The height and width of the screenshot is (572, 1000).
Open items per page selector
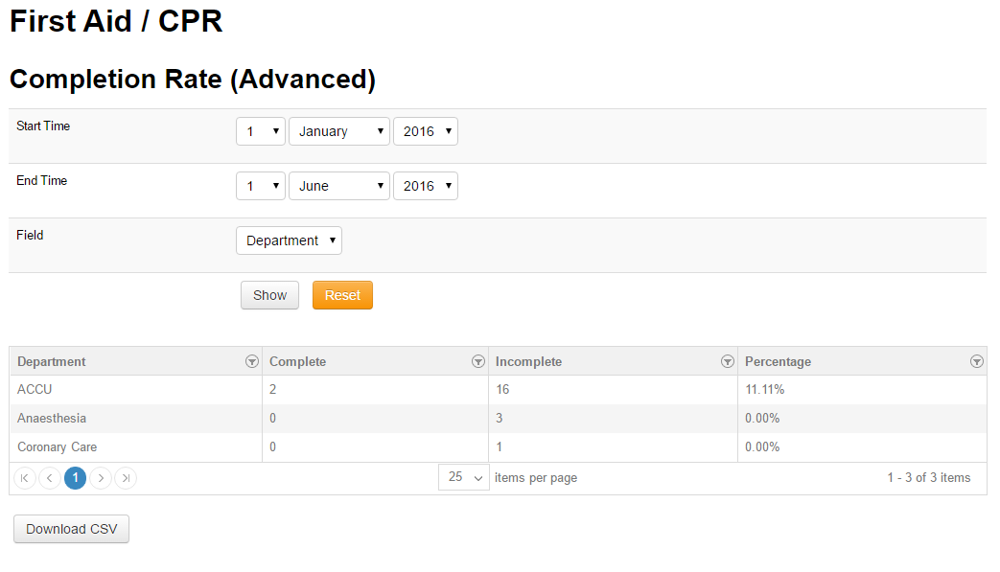[464, 477]
